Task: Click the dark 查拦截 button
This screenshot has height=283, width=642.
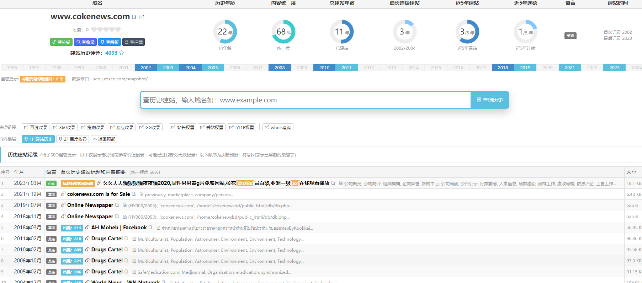Action: tap(133, 42)
